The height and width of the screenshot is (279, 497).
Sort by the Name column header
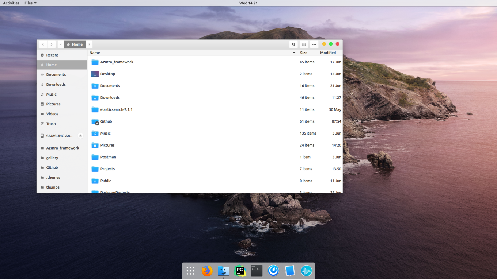(x=193, y=53)
